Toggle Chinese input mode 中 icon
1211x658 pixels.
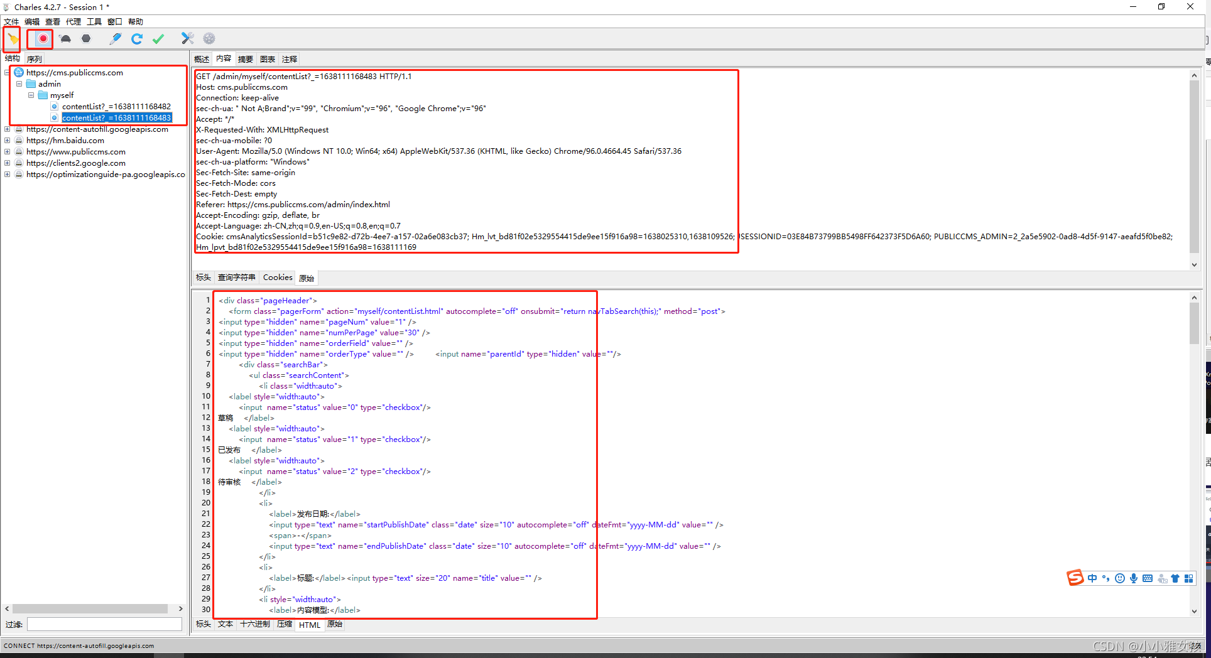point(1092,578)
